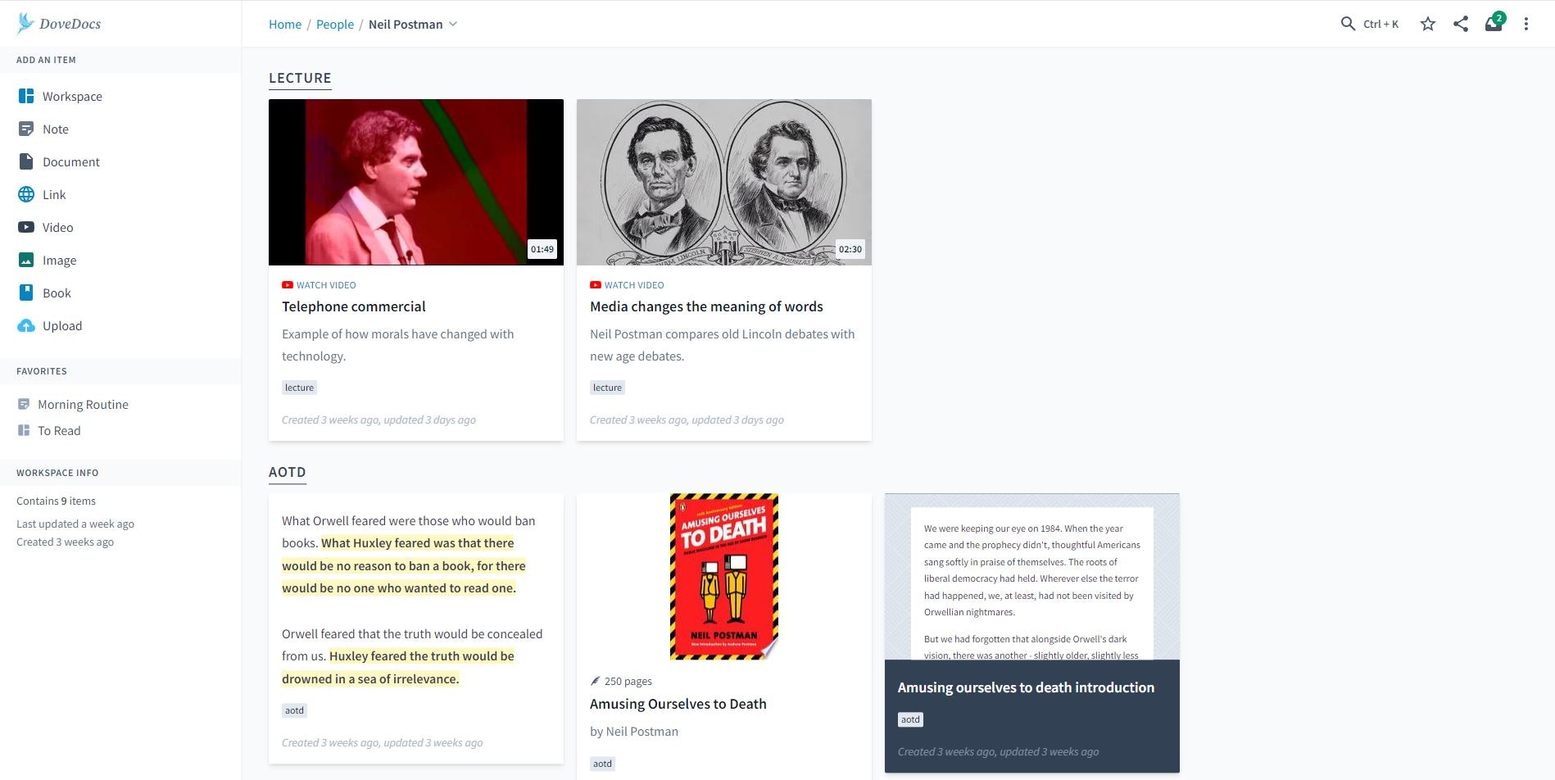1555x780 pixels.
Task: Open the three-dot more options menu
Action: coord(1526,24)
